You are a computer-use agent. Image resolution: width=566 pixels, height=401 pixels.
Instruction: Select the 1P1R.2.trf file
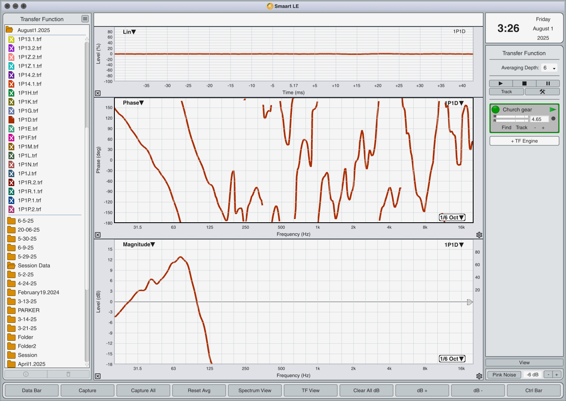pos(30,182)
